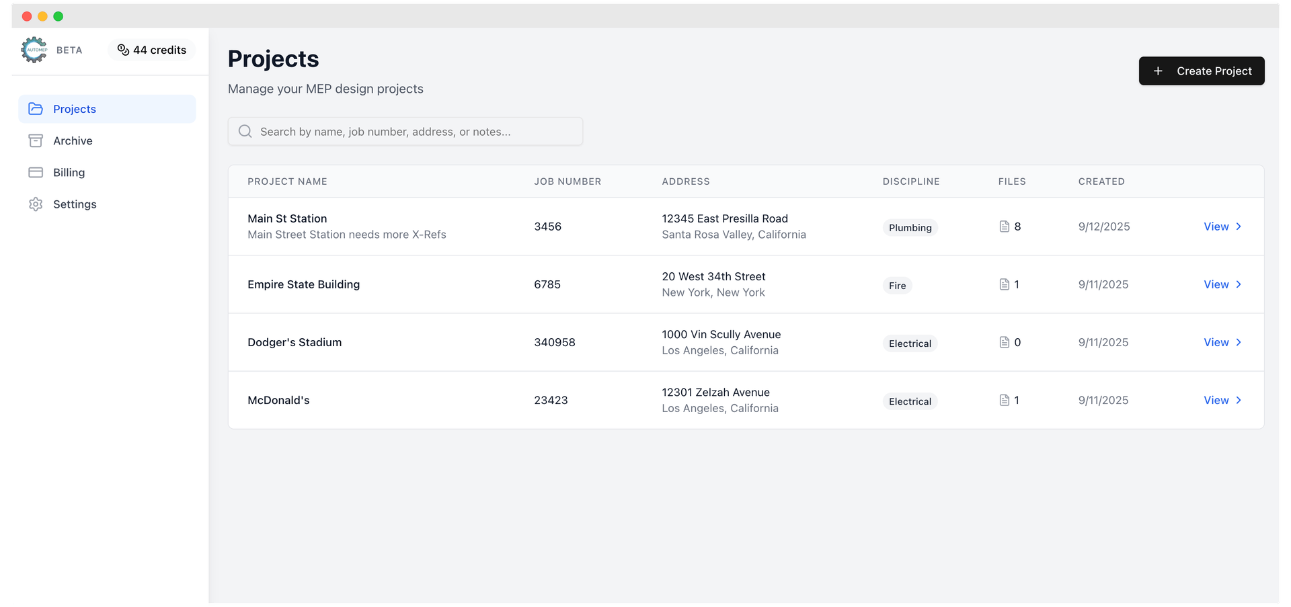1291x607 pixels.
Task: View the Dodger's Stadium project
Action: coord(1216,342)
